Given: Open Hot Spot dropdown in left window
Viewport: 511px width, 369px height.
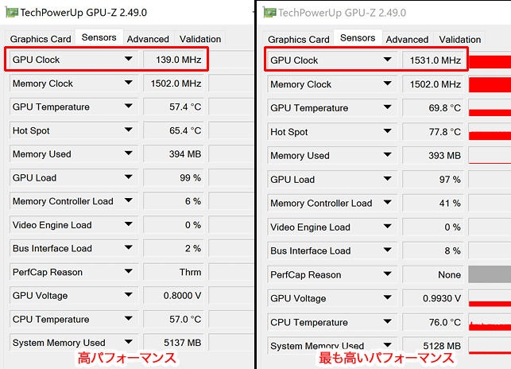Looking at the screenshot, I should [x=129, y=130].
